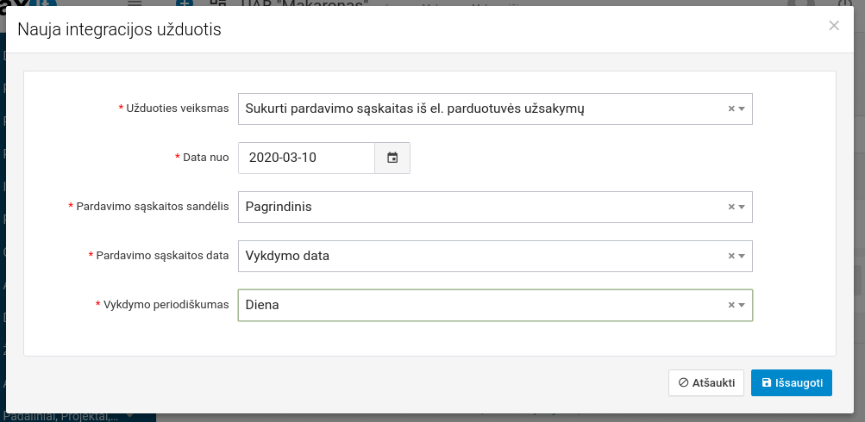Expand Pardavimo sąskaitos data dropdown arrow

click(742, 256)
